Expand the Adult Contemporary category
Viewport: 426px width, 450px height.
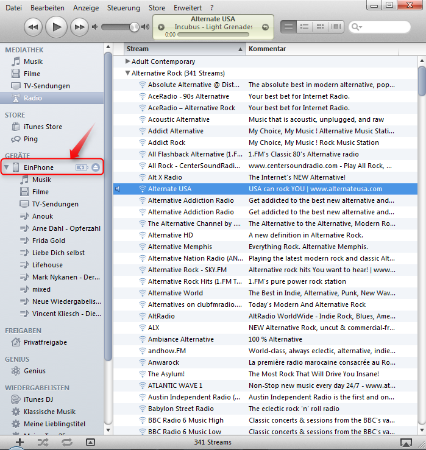click(127, 62)
